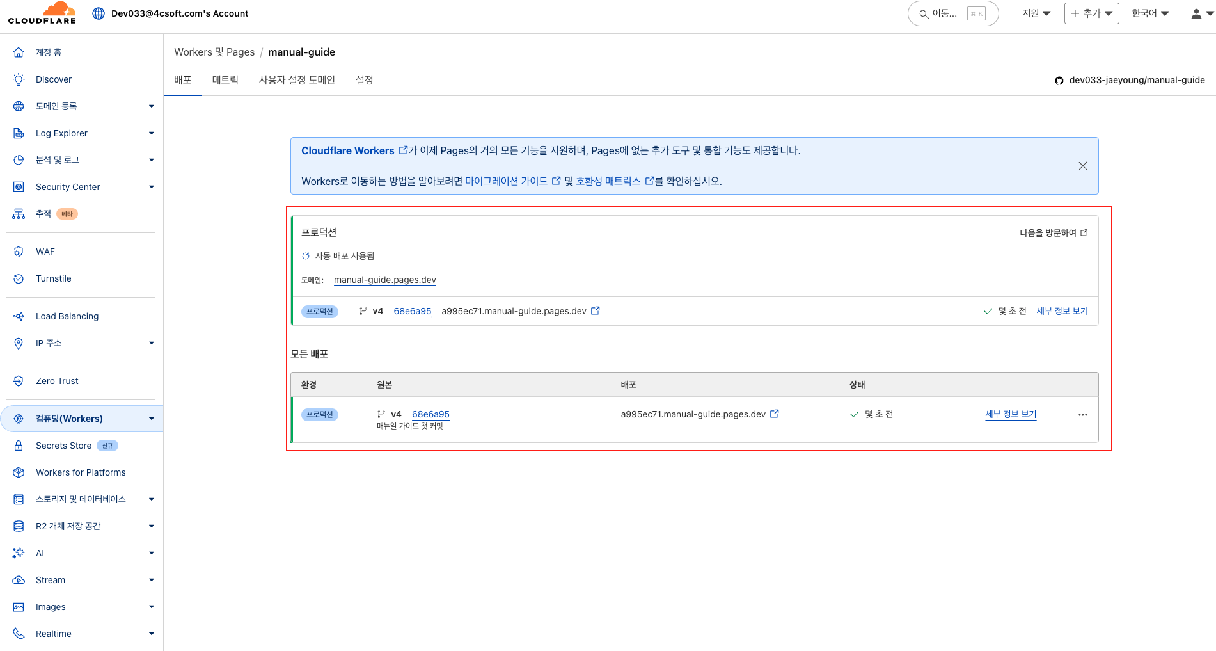Image resolution: width=1216 pixels, height=651 pixels.
Task: Click the Load Balancing icon
Action: (19, 316)
